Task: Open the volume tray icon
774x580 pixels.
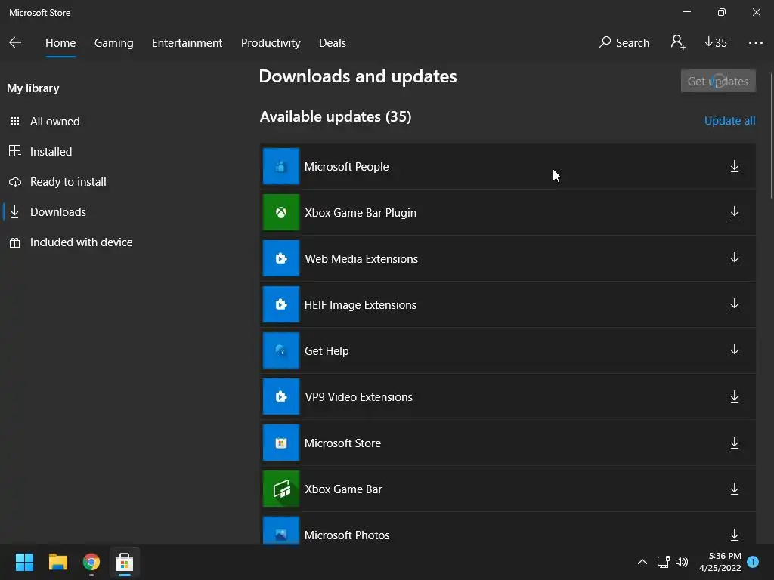Action: pyautogui.click(x=682, y=562)
